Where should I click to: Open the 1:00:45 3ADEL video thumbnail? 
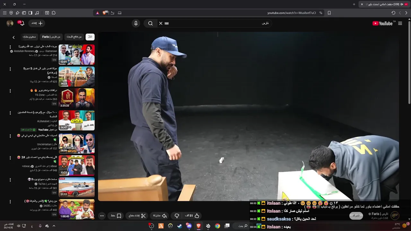point(77,209)
